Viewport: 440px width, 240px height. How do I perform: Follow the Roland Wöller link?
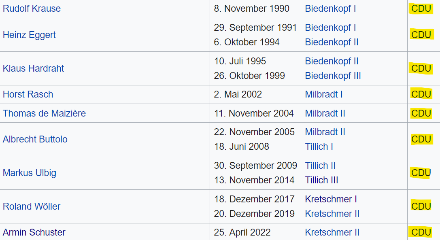click(x=32, y=206)
